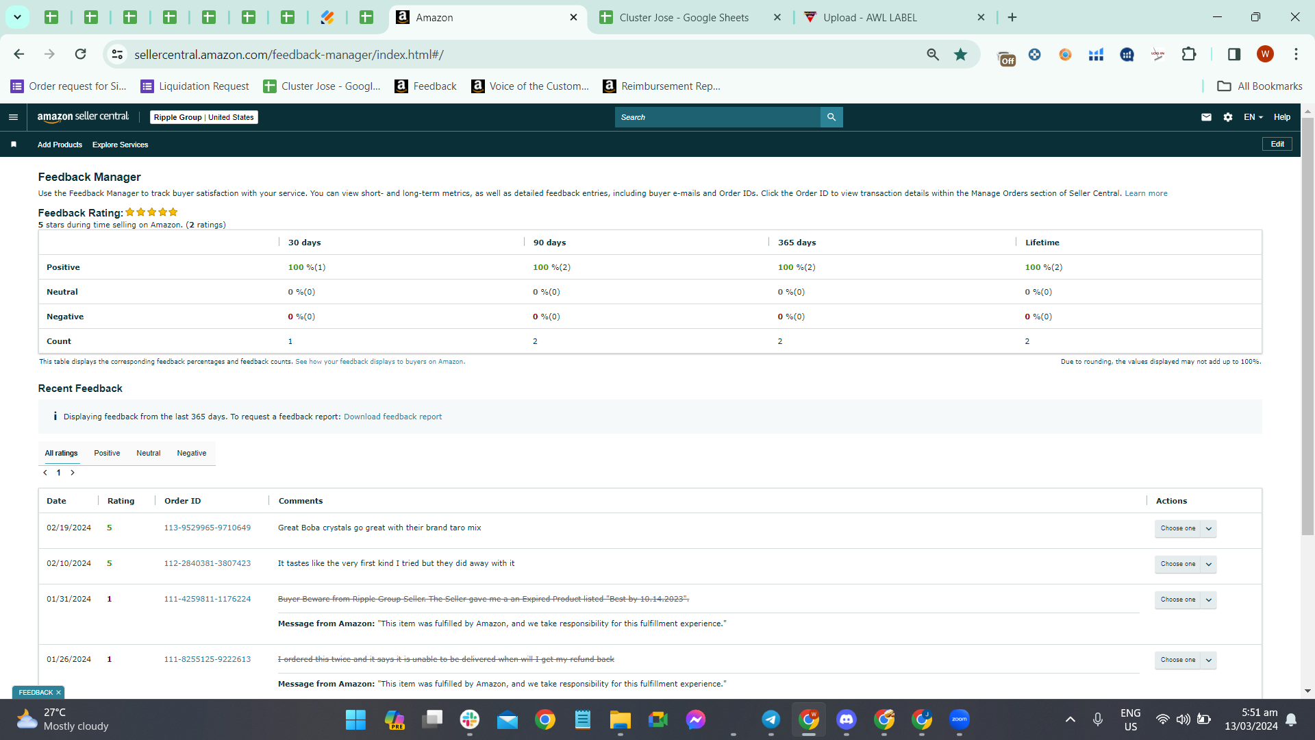Show hidden system tray icons chevron
This screenshot has height=740, width=1315.
pyautogui.click(x=1070, y=719)
